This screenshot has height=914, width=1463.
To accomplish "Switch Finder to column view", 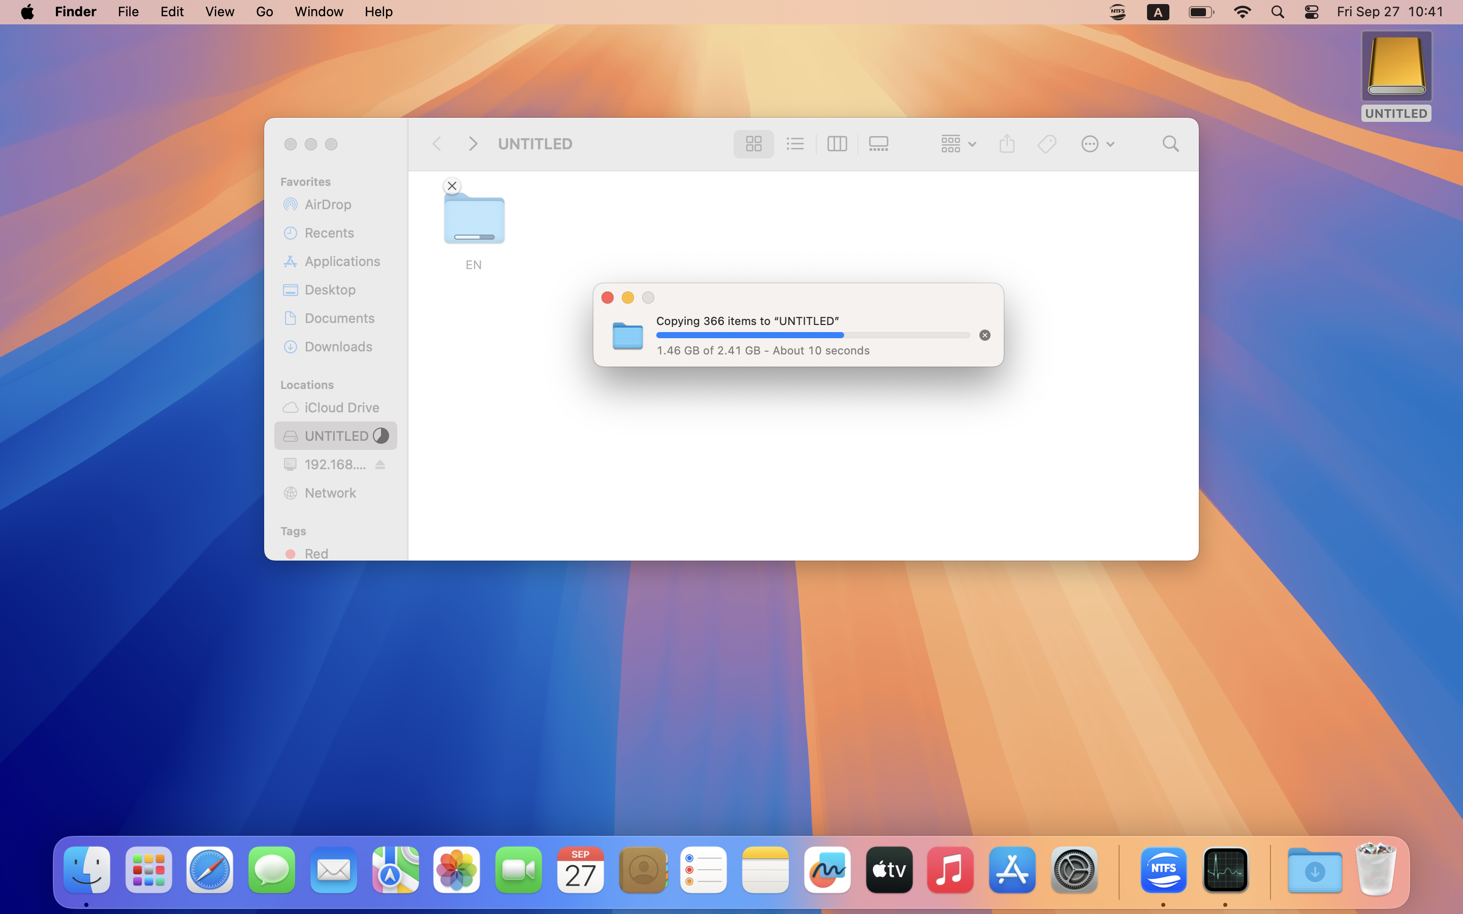I will pyautogui.click(x=837, y=144).
